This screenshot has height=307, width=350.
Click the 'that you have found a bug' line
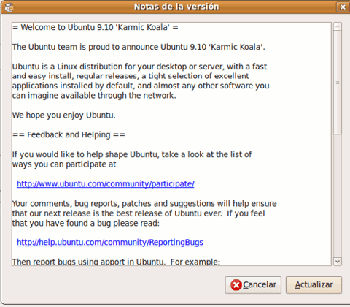pyautogui.click(x=86, y=223)
